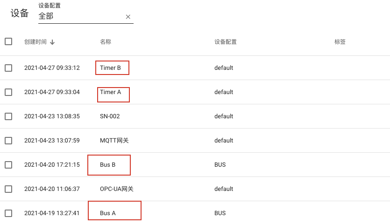Click the sort arrow beside 创建时间
Screen dimensions: 390x224
(x=52, y=42)
